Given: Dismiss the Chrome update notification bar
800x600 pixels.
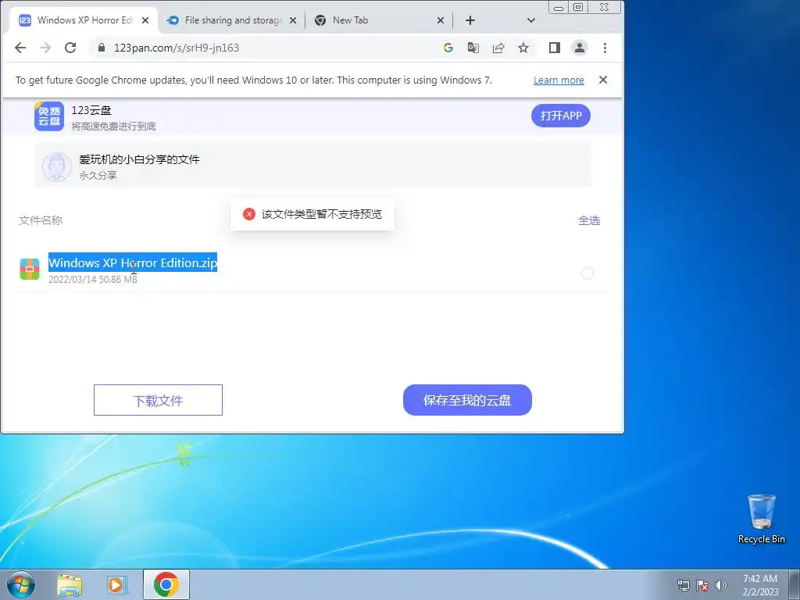Looking at the screenshot, I should pyautogui.click(x=602, y=80).
